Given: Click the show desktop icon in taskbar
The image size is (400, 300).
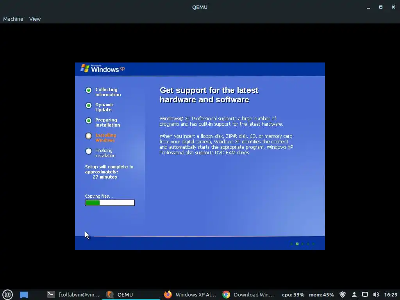Looking at the screenshot, I should point(24,295).
